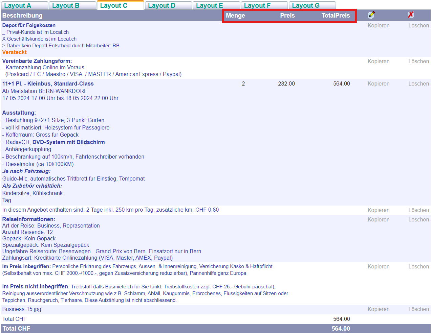Click the 'Reiseinformationen:' heading

click(x=28, y=219)
